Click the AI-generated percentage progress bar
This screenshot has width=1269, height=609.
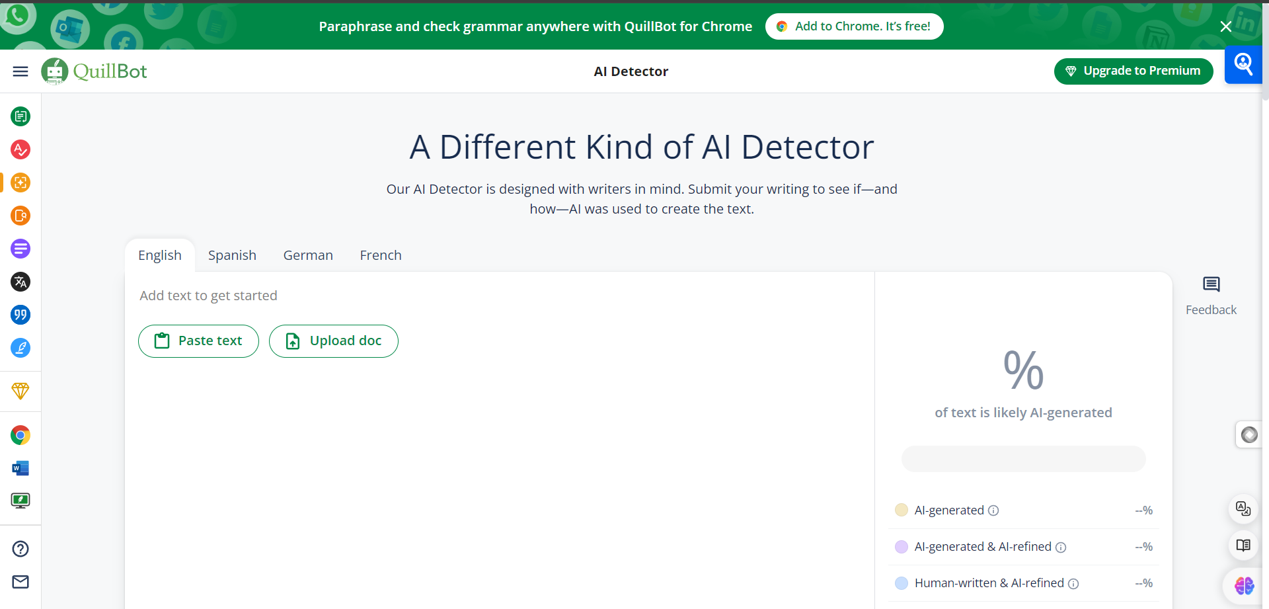(x=1023, y=459)
